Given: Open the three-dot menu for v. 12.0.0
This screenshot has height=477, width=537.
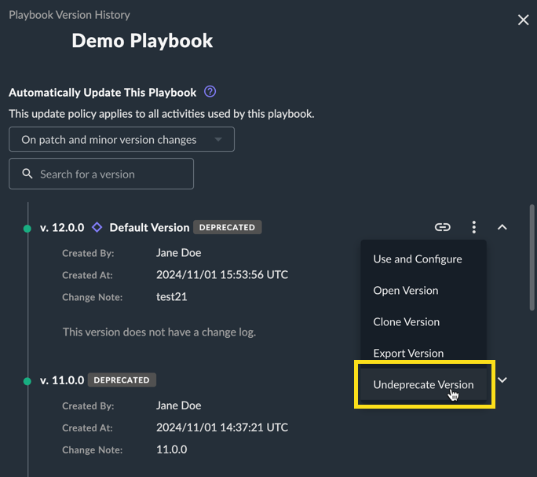Looking at the screenshot, I should pyautogui.click(x=474, y=227).
